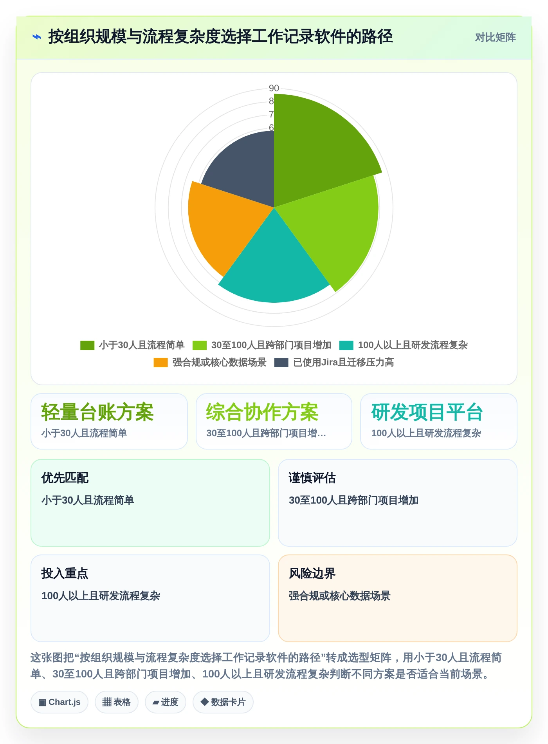Click the Chart.js tag chip
This screenshot has height=744, width=548.
[x=59, y=702]
